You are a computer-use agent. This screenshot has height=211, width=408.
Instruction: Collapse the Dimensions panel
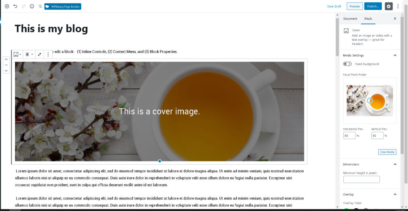(x=395, y=164)
